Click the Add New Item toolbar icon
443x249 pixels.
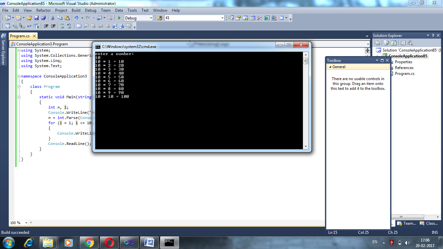click(x=18, y=18)
